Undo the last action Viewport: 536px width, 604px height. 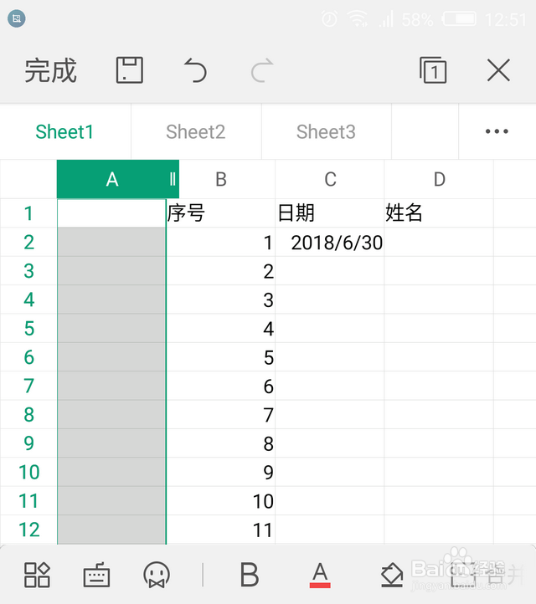(x=195, y=70)
